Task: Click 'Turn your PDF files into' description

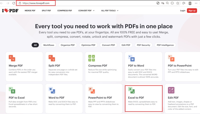Action: click(183, 71)
